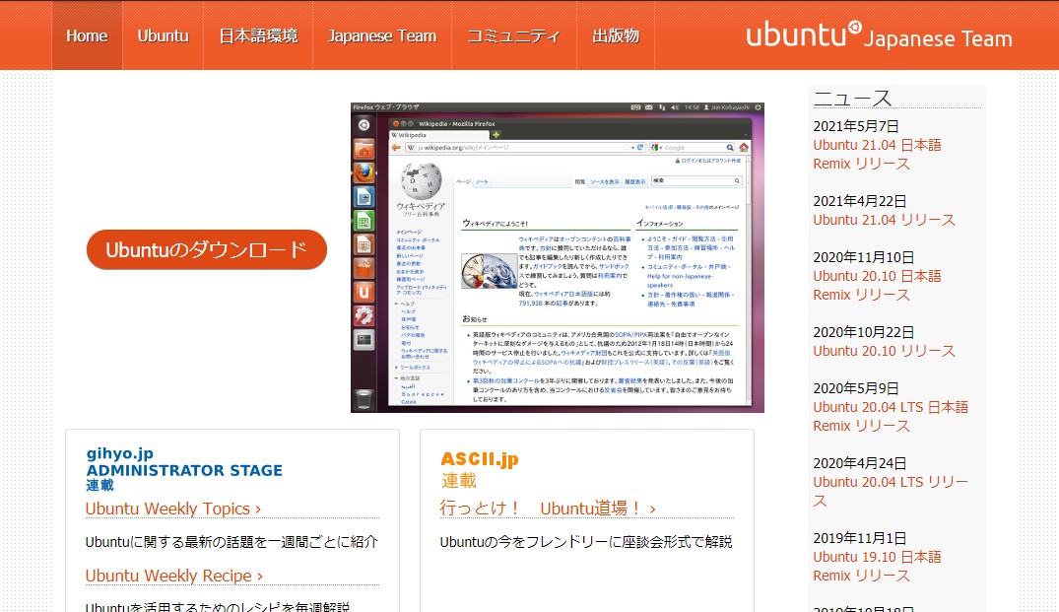Click the date 2021年4月22日
1059x612 pixels.
tap(860, 201)
